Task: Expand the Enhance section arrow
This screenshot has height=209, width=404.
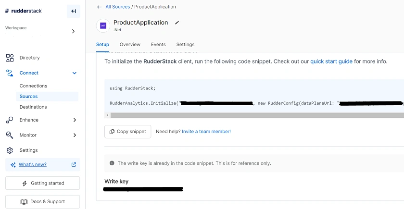Action: point(75,120)
